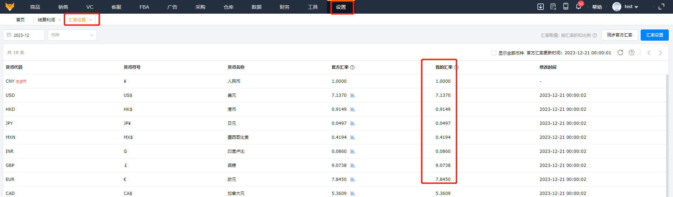Open INR rate trend chart icon

click(353, 151)
